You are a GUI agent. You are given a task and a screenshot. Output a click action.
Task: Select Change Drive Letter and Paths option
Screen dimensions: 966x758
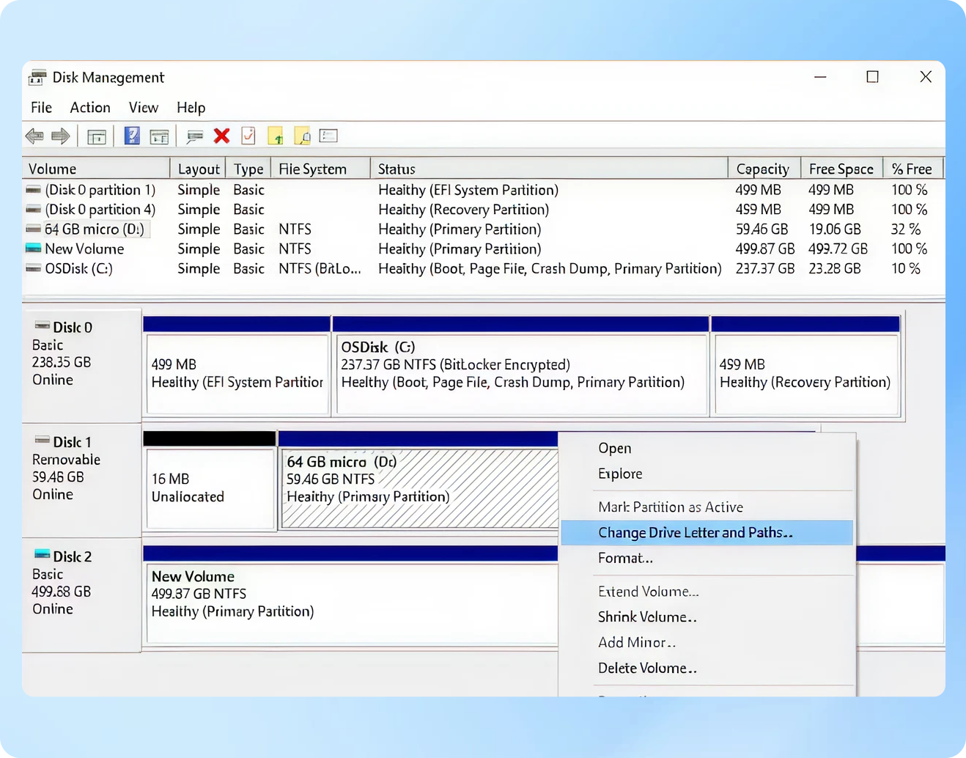[695, 533]
